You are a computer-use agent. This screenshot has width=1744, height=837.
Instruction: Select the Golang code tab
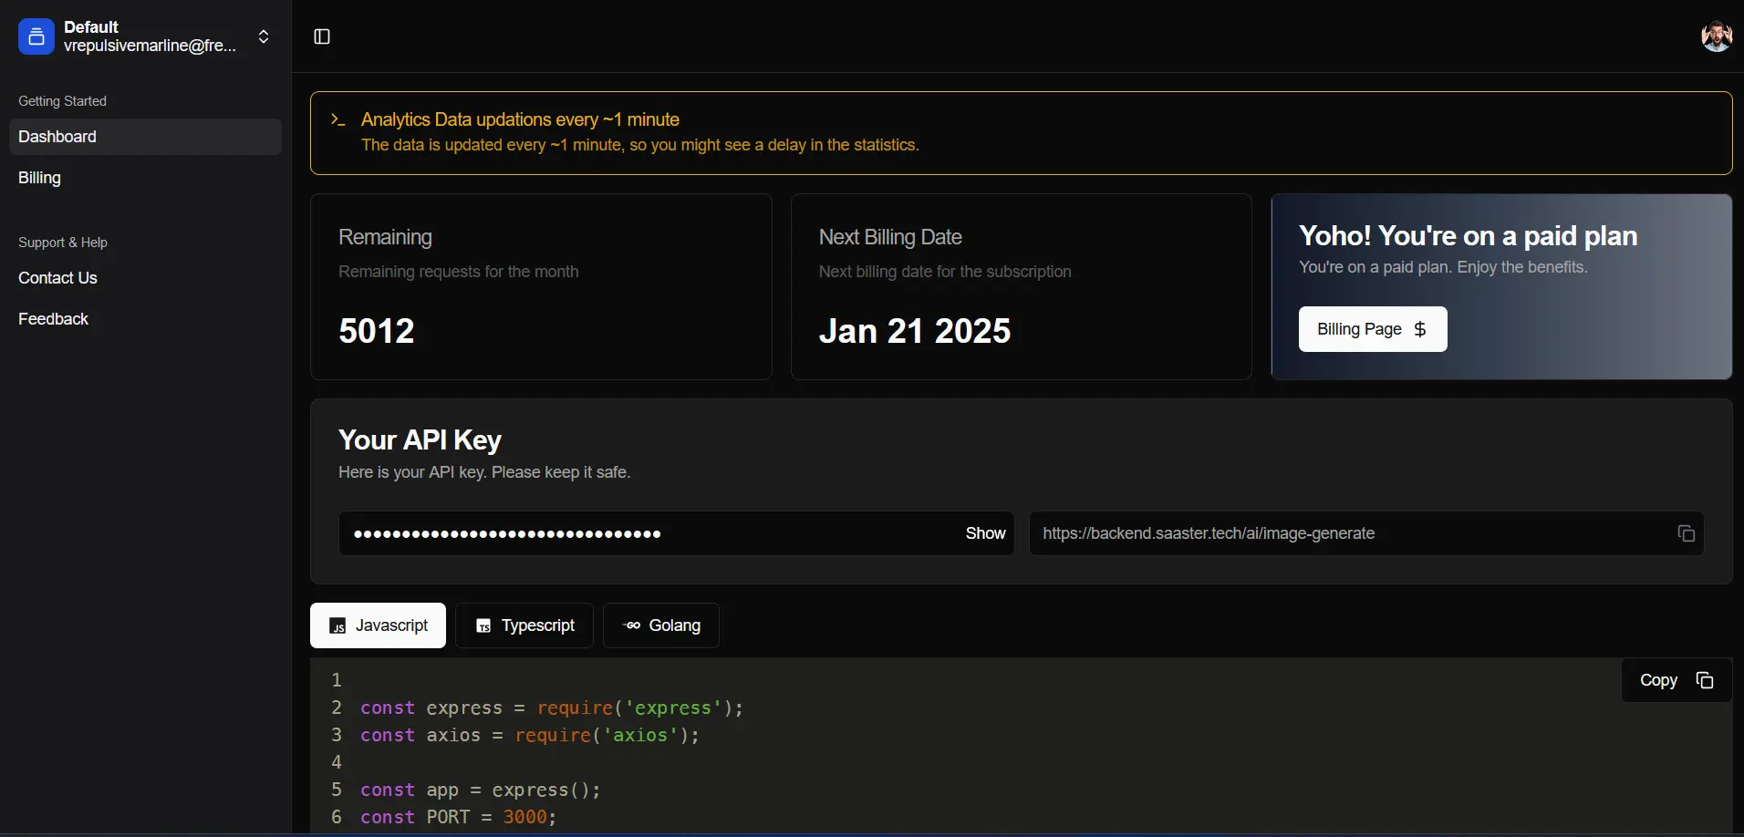(661, 625)
